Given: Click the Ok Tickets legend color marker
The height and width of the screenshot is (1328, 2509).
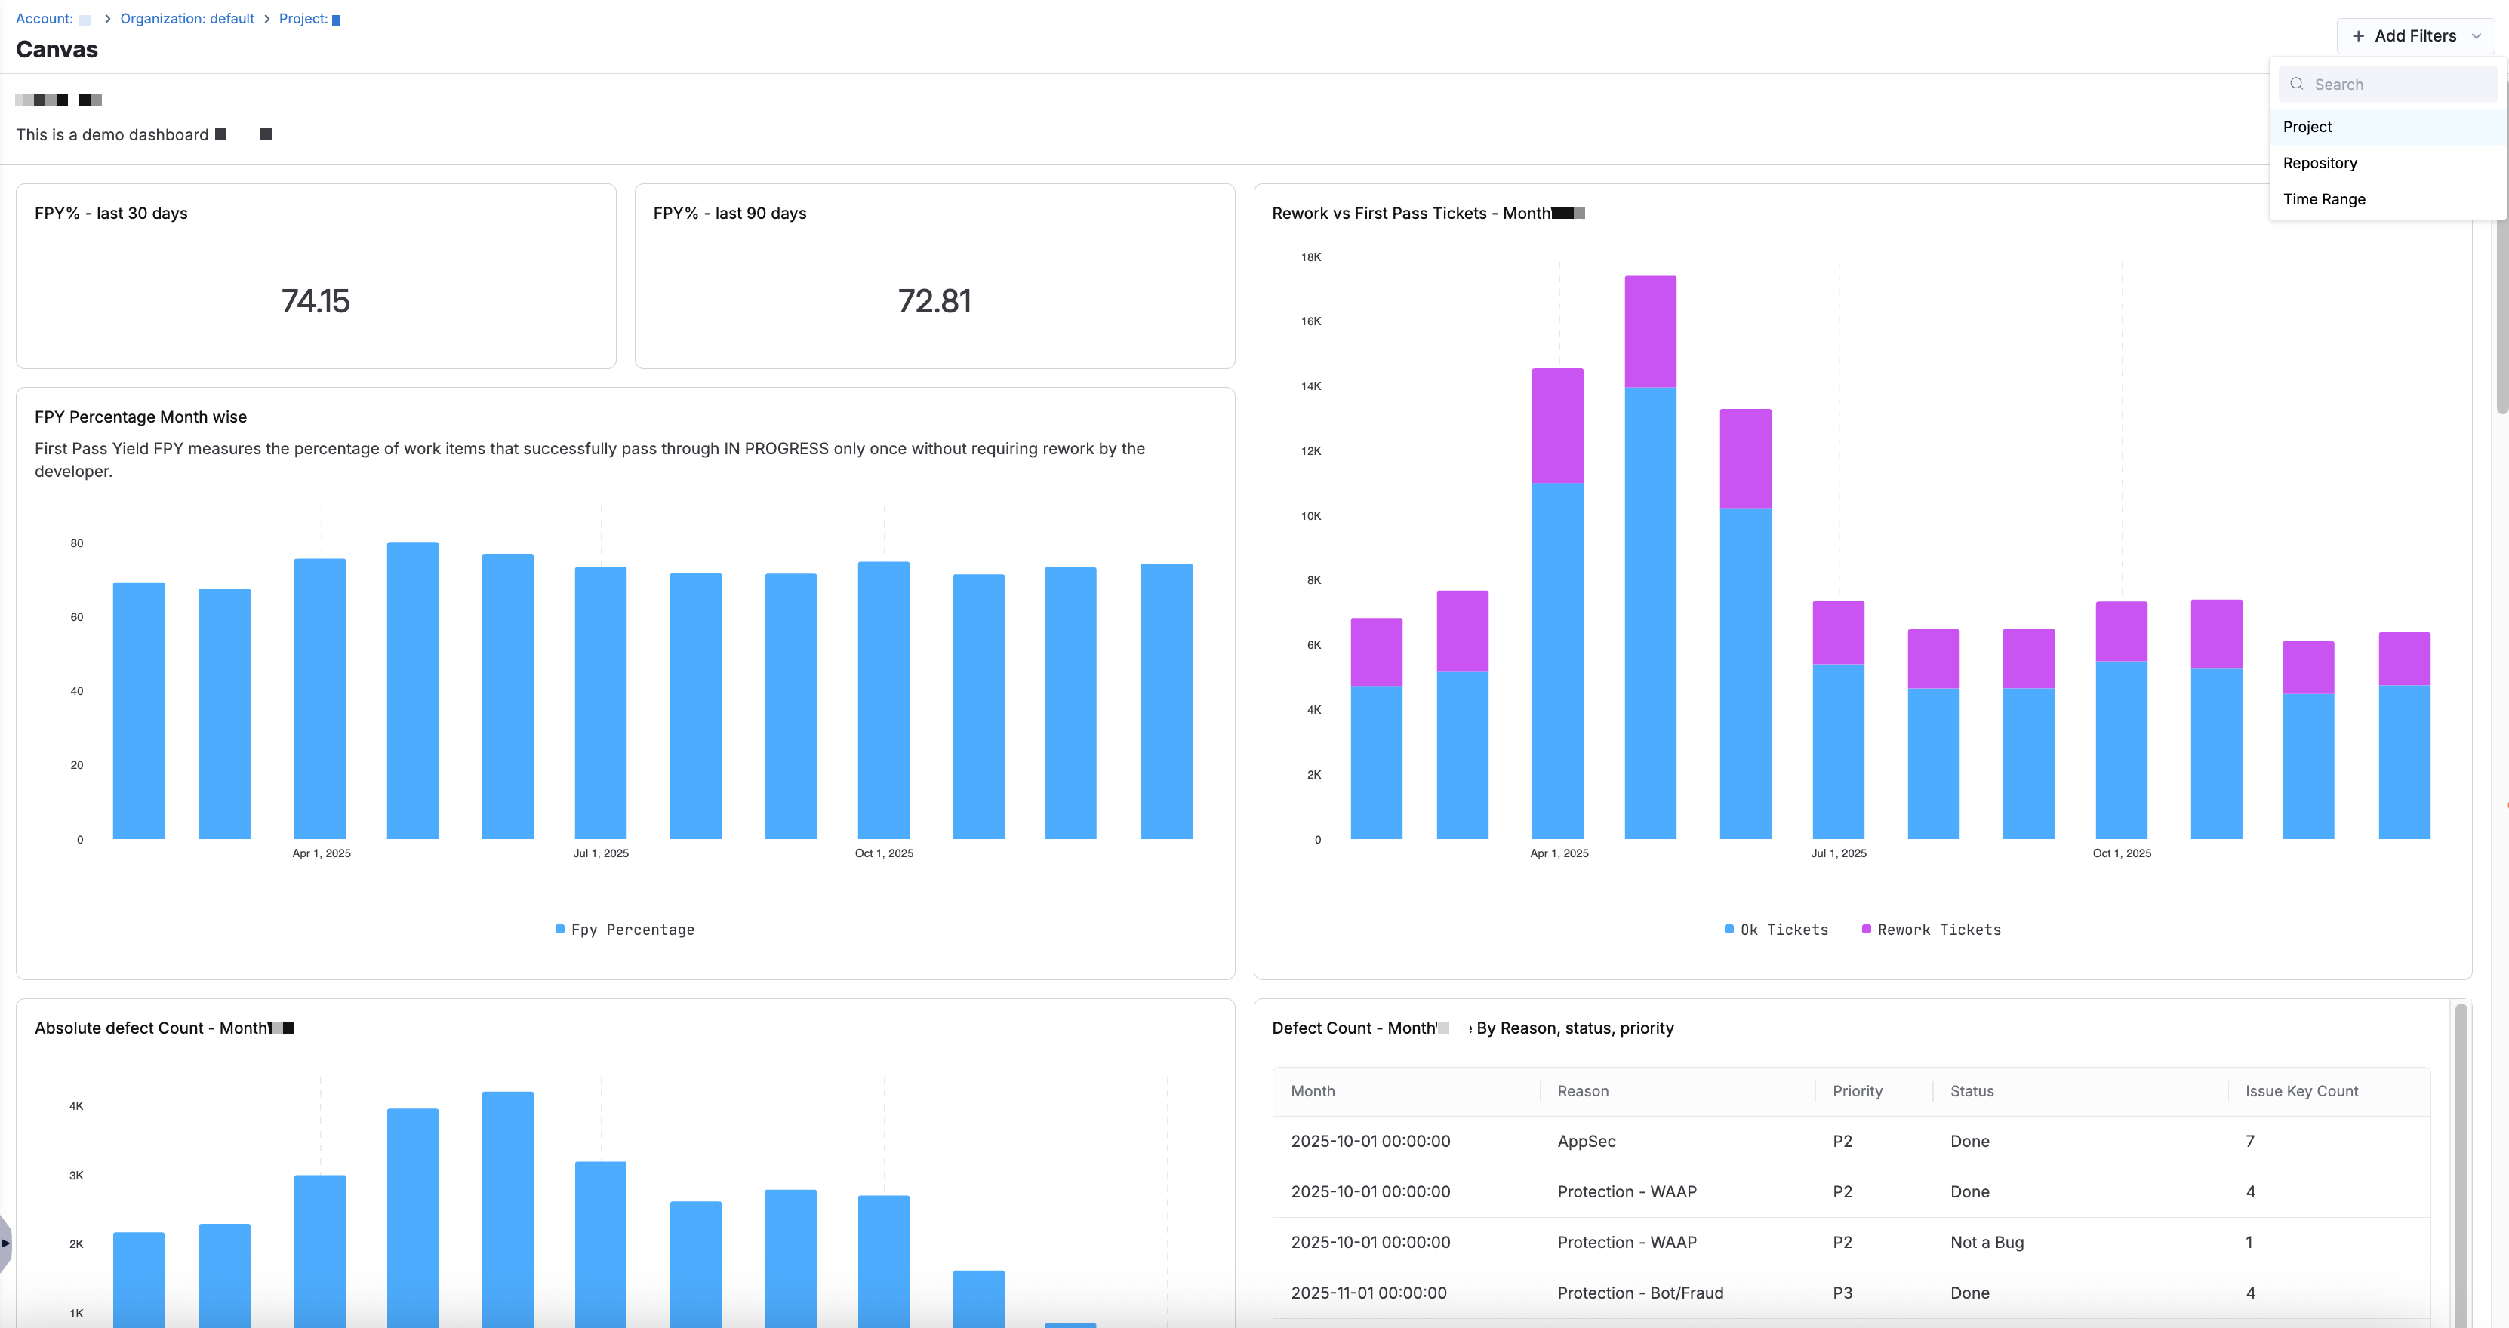Looking at the screenshot, I should pyautogui.click(x=1729, y=929).
